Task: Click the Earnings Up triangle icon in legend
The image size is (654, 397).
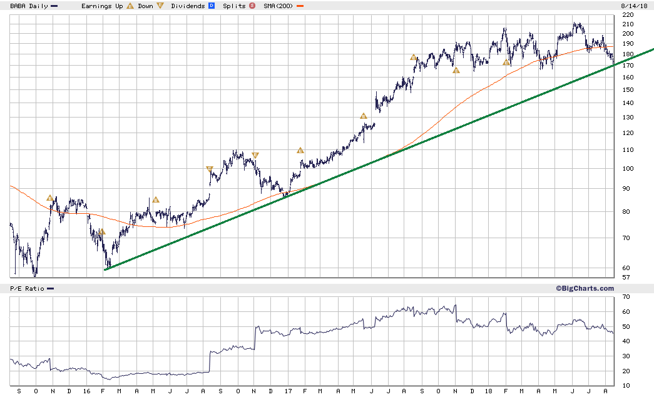Action: tap(130, 6)
